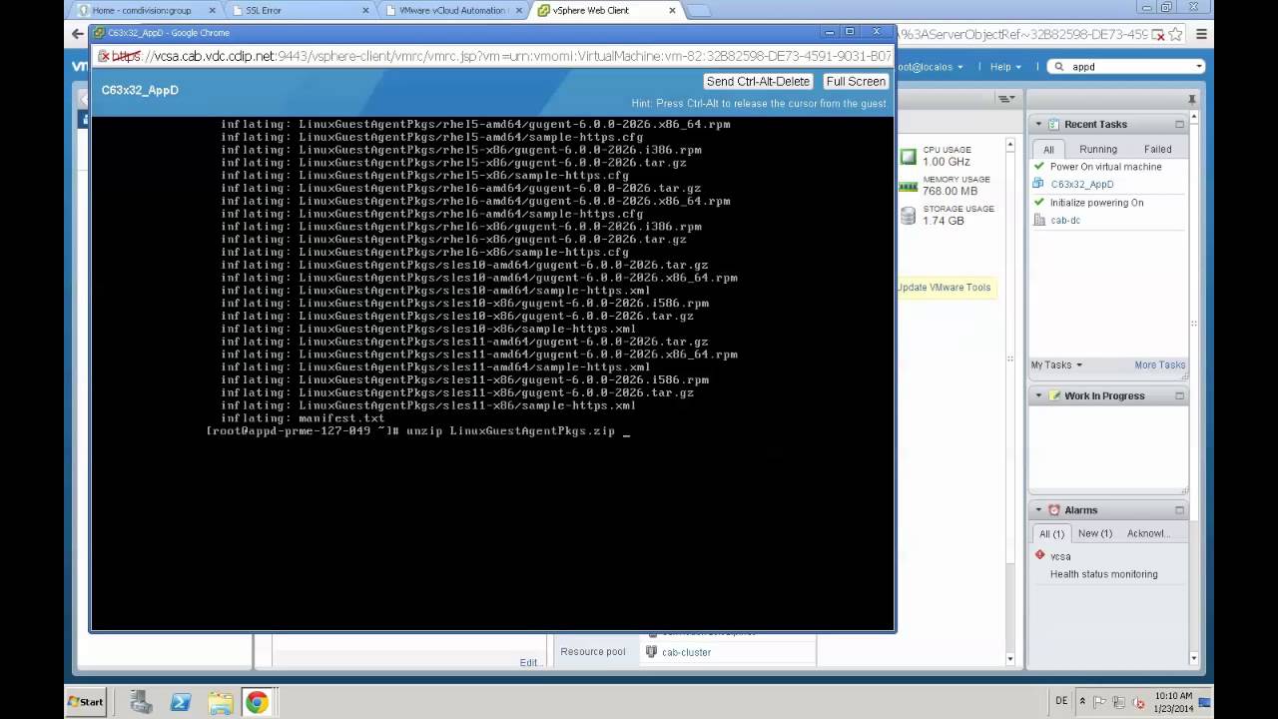Image resolution: width=1278 pixels, height=719 pixels.
Task: Open the Help dropdown menu
Action: [1004, 67]
